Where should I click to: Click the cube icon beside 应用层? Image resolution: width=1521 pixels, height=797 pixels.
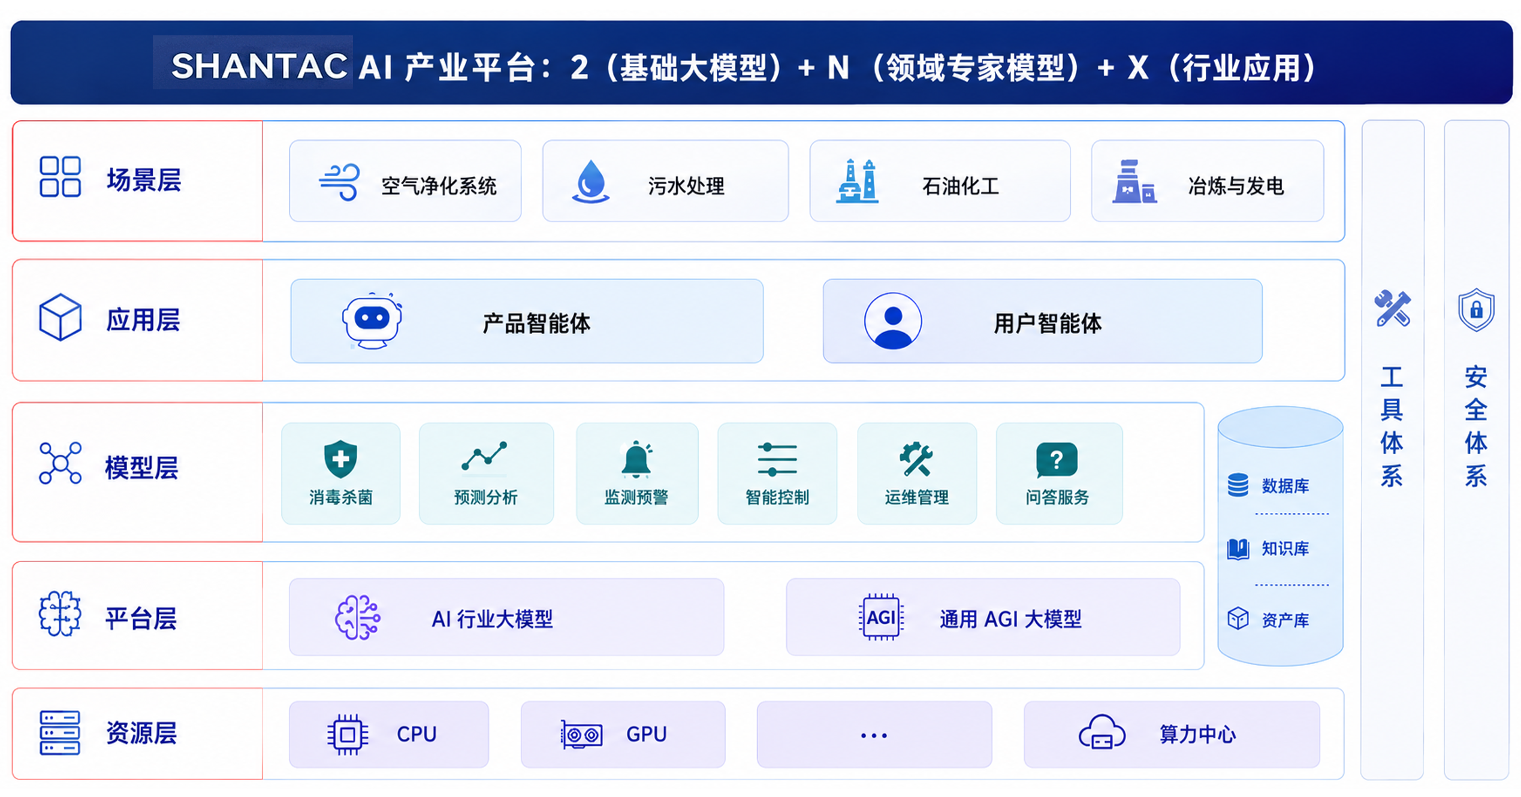[x=60, y=317]
